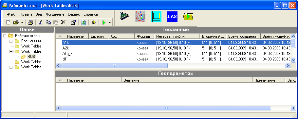Viewport: 298px width, 119px height.
Task: Open the Вид menu
Action: pyautogui.click(x=39, y=14)
